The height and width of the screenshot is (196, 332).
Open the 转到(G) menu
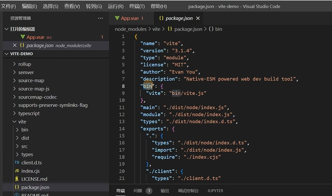pos(94,6)
